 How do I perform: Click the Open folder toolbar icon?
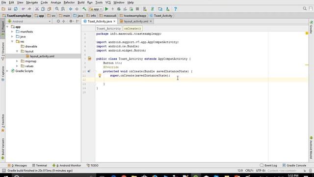[3, 9]
